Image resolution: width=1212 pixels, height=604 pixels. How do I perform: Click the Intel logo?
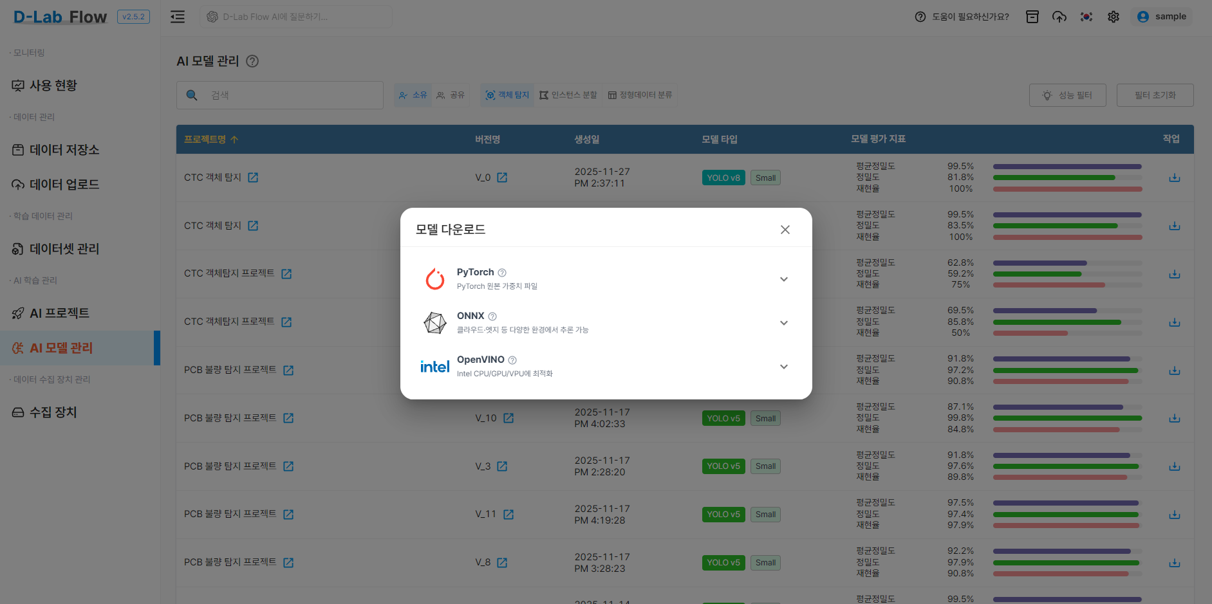[x=435, y=367]
